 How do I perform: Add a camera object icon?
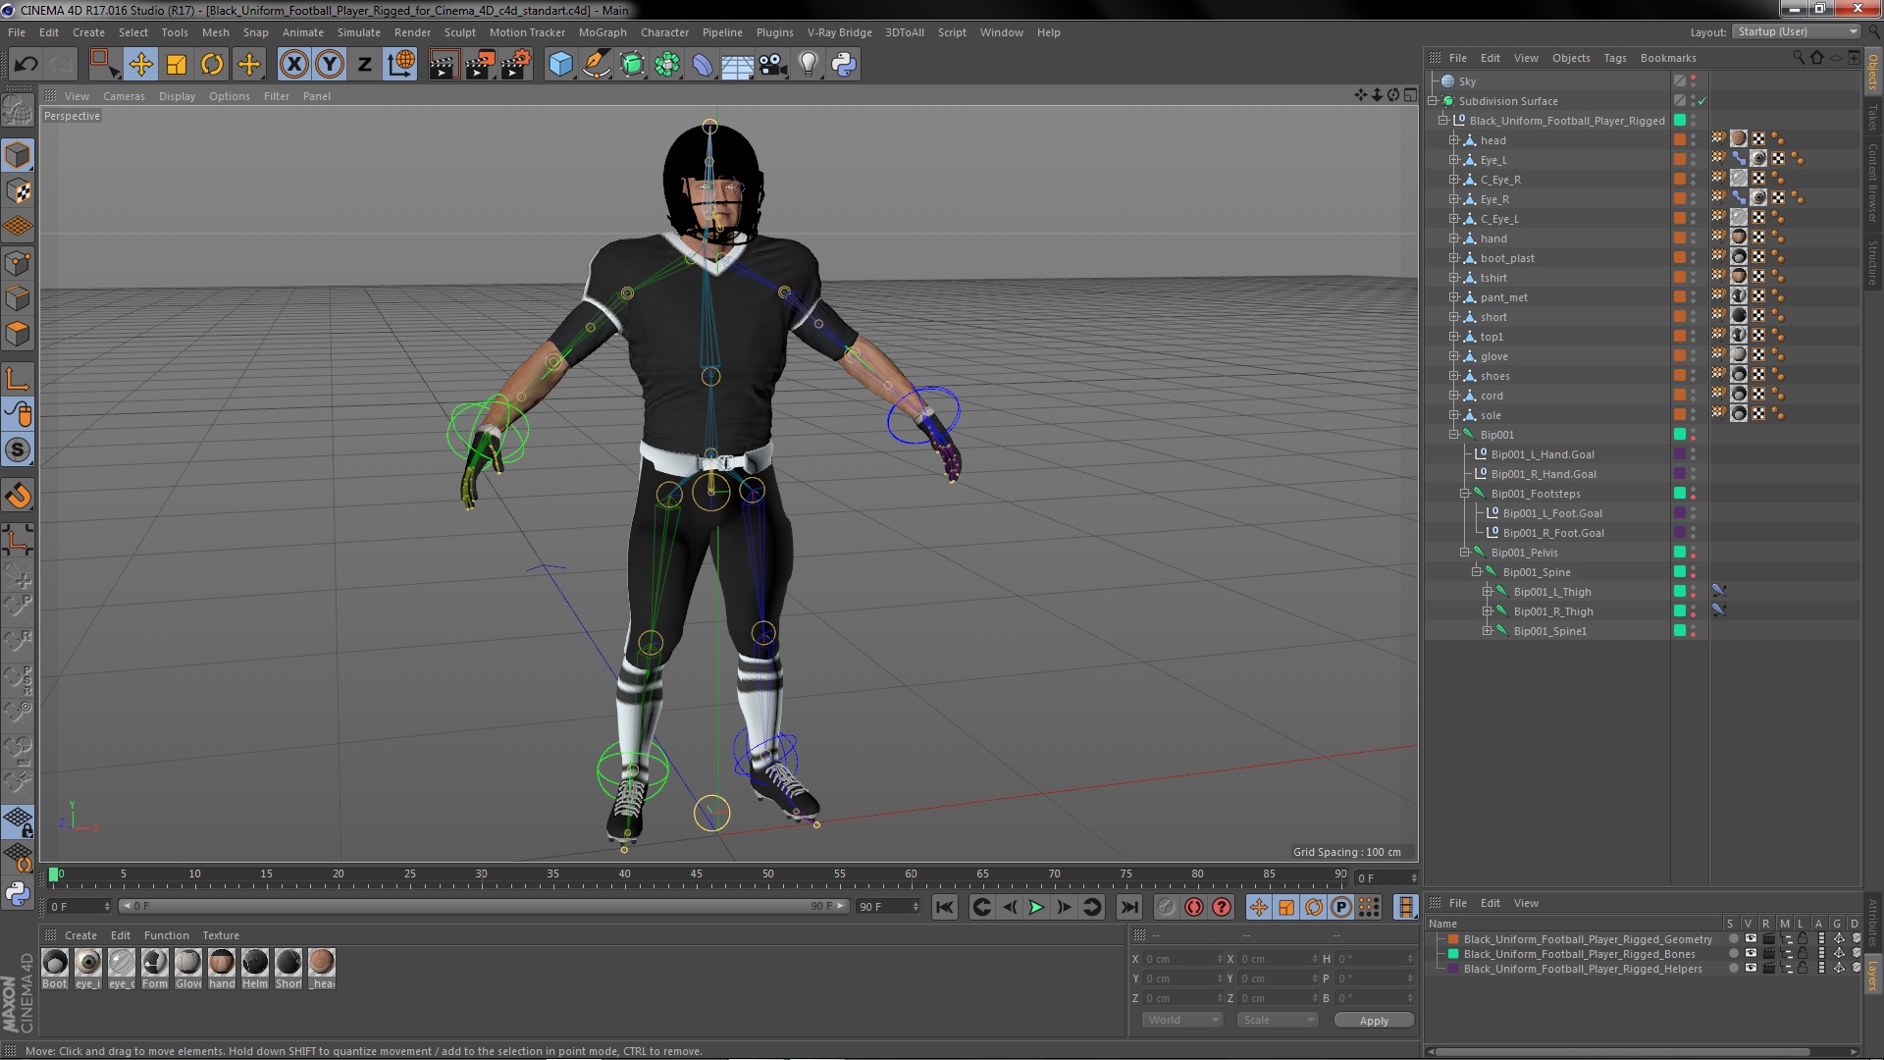(x=773, y=65)
